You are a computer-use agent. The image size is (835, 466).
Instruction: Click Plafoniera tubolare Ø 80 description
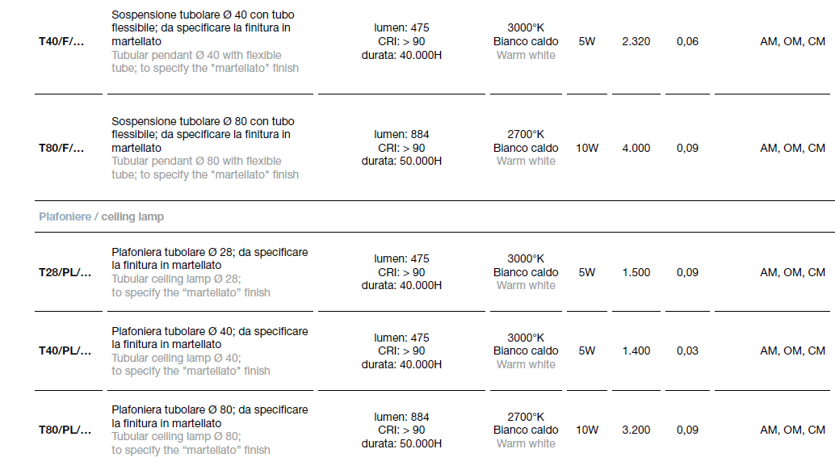[210, 430]
